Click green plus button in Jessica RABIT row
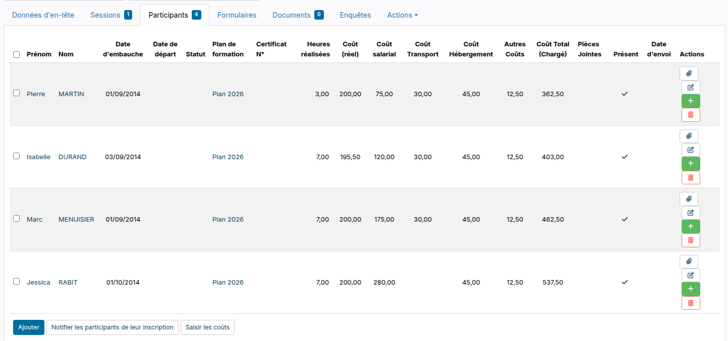This screenshot has width=728, height=341. [691, 289]
